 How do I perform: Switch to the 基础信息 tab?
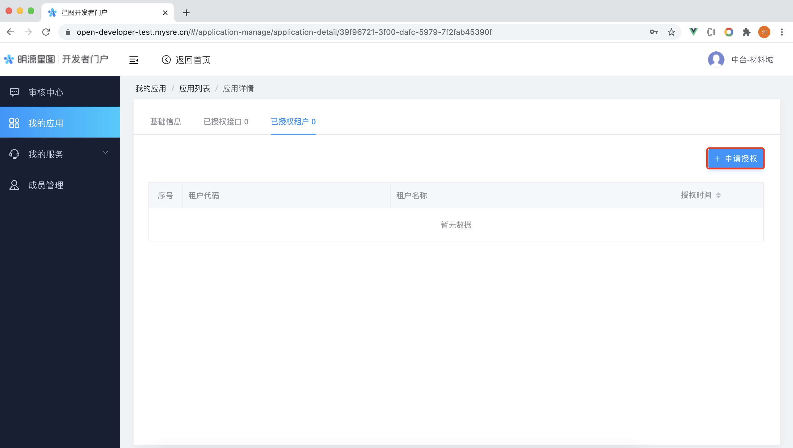[x=166, y=122]
